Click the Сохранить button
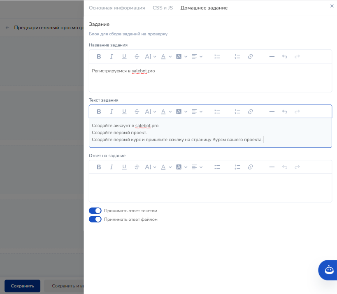This screenshot has width=337, height=294. [x=22, y=286]
